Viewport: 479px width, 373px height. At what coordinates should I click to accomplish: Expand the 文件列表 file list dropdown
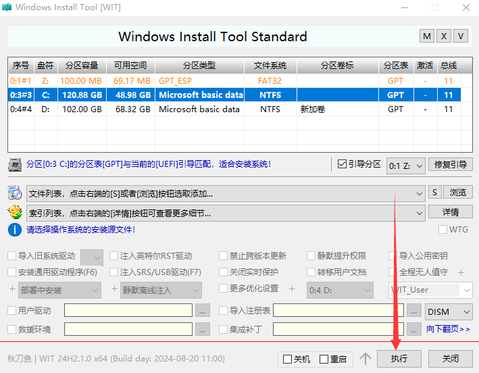[226, 194]
